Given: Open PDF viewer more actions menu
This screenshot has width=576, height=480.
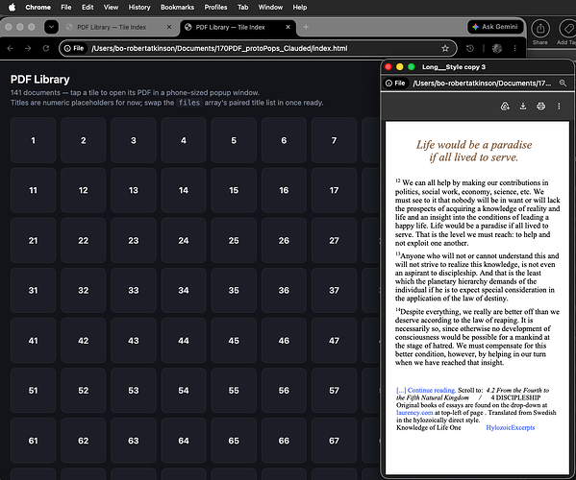Looking at the screenshot, I should pos(559,107).
